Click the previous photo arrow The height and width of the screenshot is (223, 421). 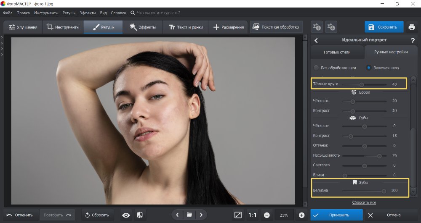(x=177, y=215)
